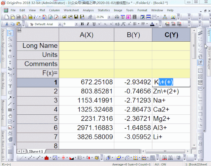This screenshot has height=166, width=211.
Task: Toggle Italic formatting
Action: pyautogui.click(x=88, y=24)
